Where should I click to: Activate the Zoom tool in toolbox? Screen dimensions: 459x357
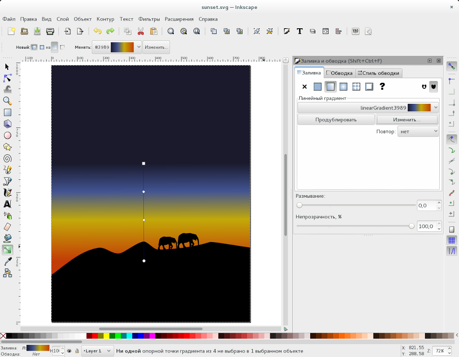tap(7, 101)
